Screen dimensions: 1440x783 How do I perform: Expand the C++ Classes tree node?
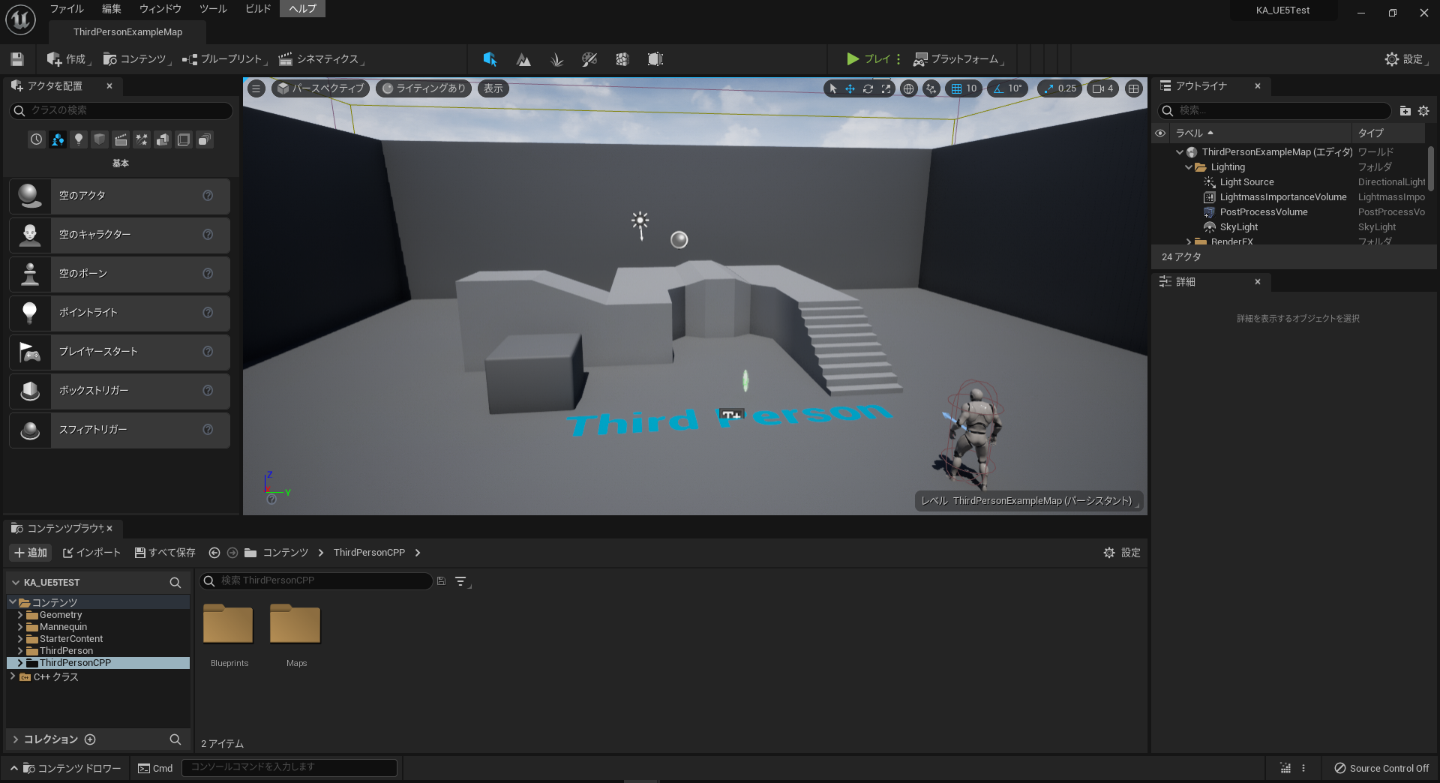pyautogui.click(x=13, y=676)
